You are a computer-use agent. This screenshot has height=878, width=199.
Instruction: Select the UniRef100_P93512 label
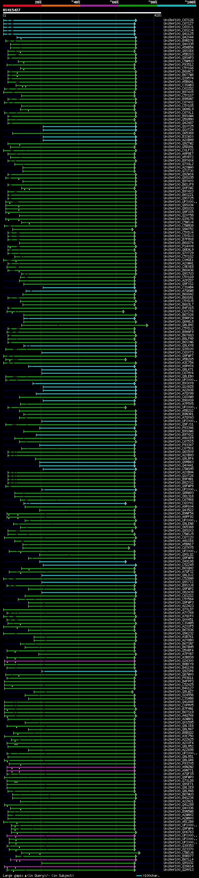coord(178,64)
